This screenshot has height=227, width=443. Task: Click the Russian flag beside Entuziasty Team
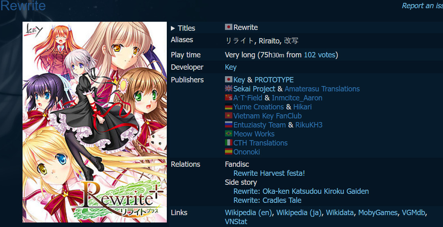pyautogui.click(x=229, y=125)
